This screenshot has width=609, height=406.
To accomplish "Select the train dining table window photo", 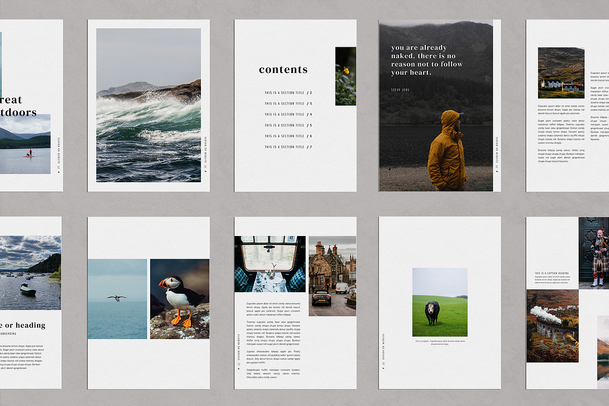I will [x=270, y=264].
